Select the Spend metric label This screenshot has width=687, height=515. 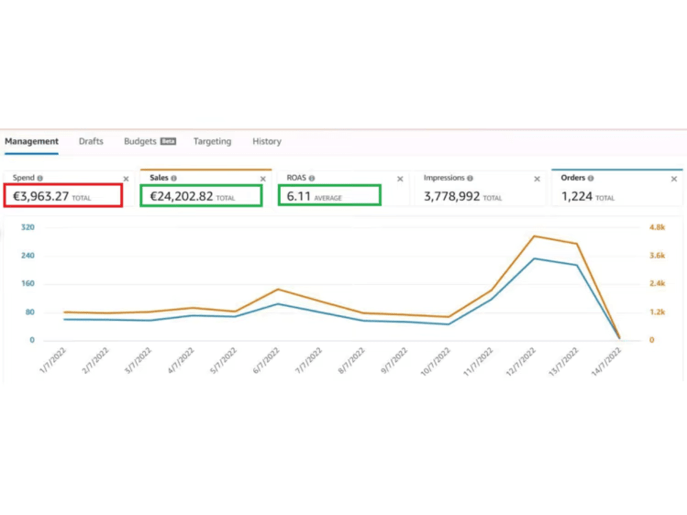(23, 178)
